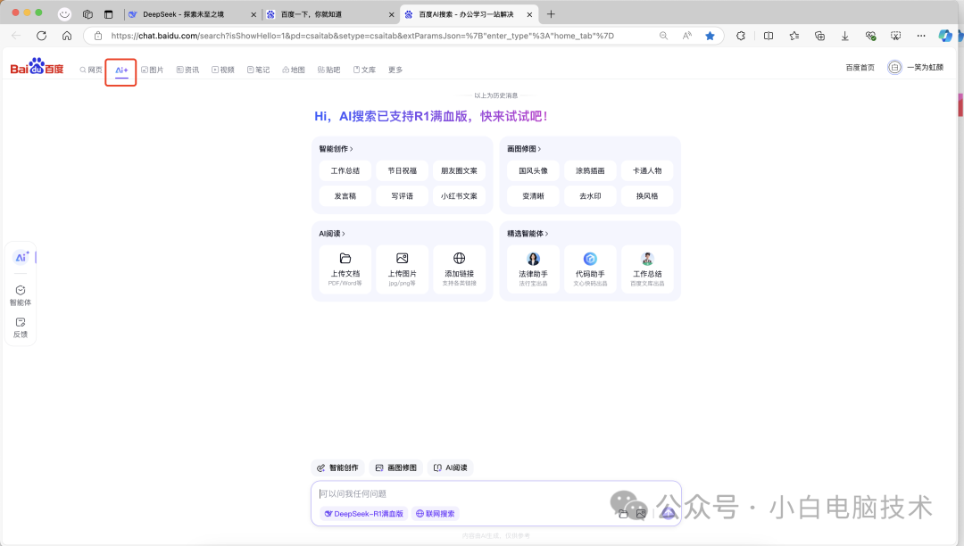Select 地图 nav tab
The width and height of the screenshot is (964, 546).
pos(294,70)
